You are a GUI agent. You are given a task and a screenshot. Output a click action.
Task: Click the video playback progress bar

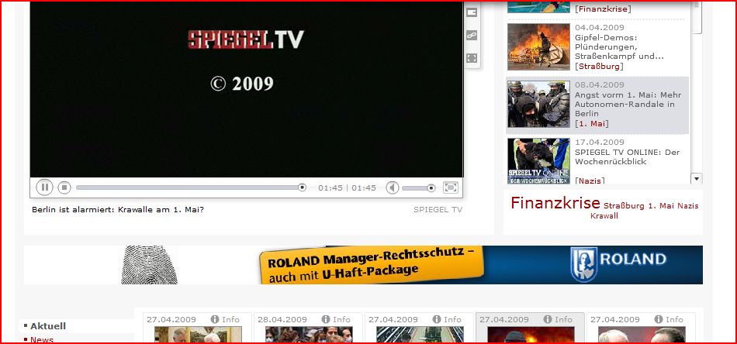coord(191,187)
